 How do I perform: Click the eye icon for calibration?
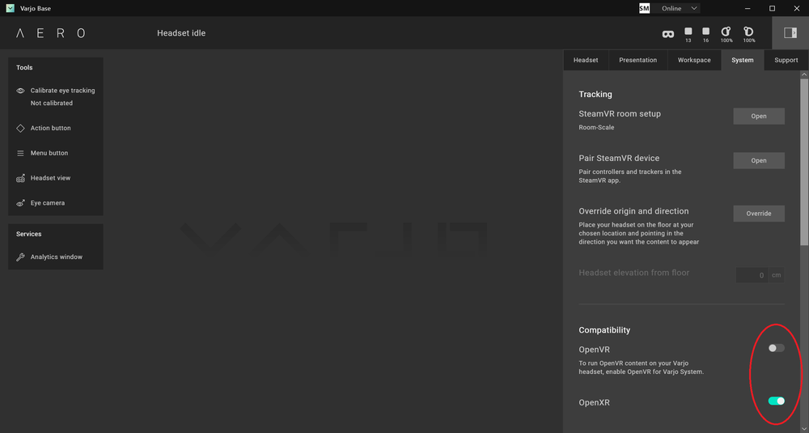coord(21,91)
